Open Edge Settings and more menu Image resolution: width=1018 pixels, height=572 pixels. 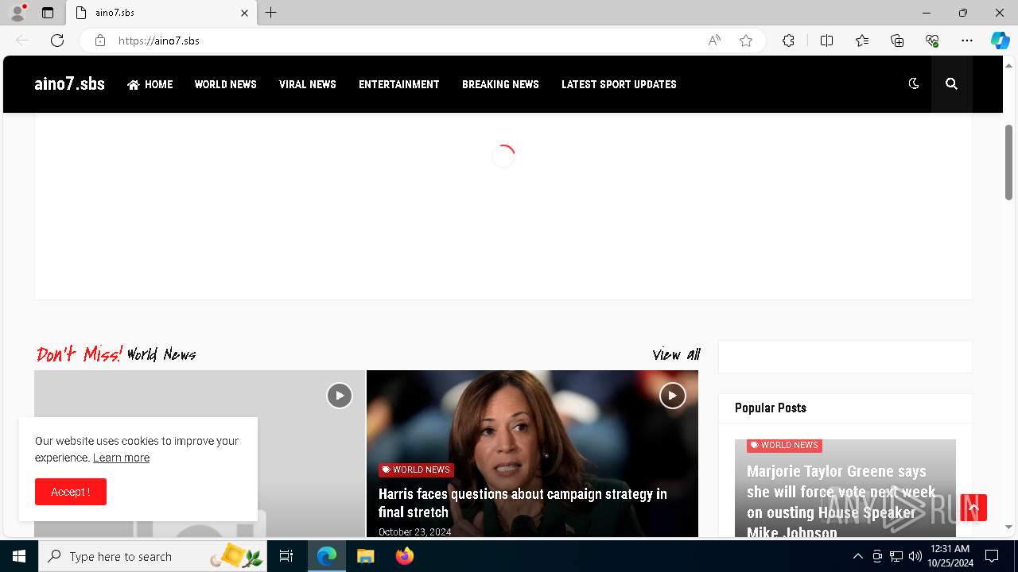[x=967, y=41]
